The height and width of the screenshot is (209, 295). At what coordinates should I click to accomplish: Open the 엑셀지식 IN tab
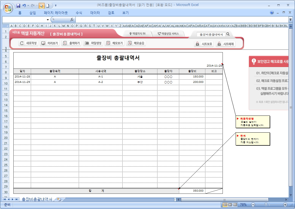tap(137, 34)
